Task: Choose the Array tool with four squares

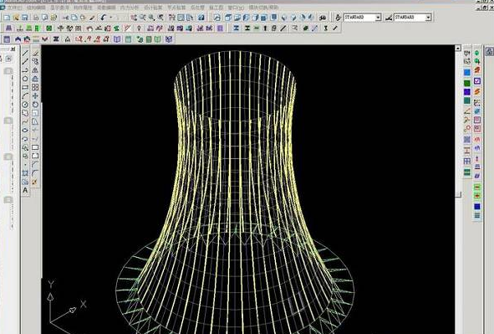Action: pos(35,87)
